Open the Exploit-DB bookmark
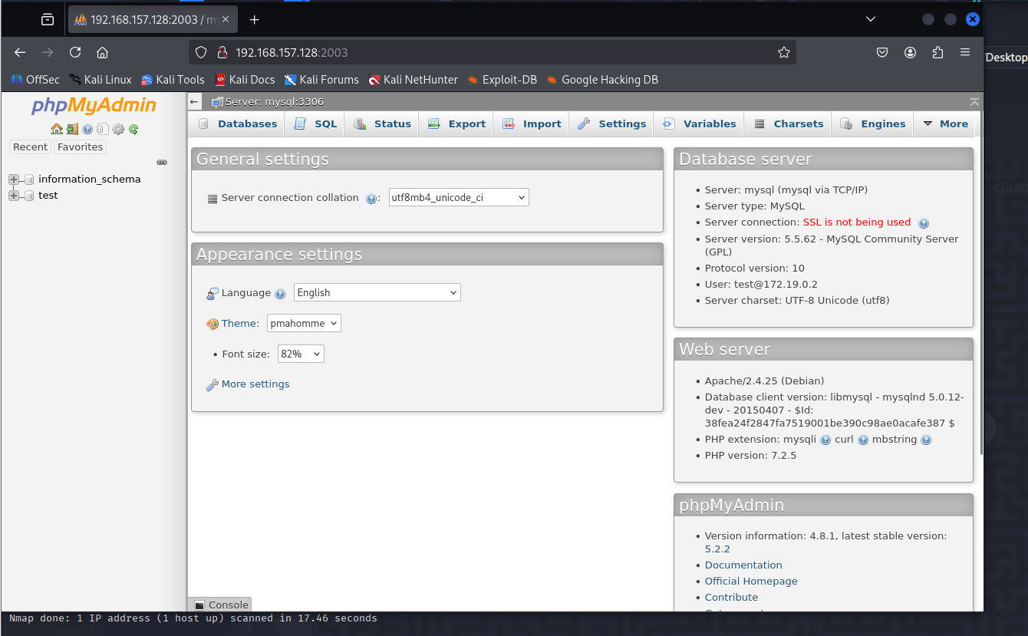The width and height of the screenshot is (1028, 636). [x=502, y=80]
